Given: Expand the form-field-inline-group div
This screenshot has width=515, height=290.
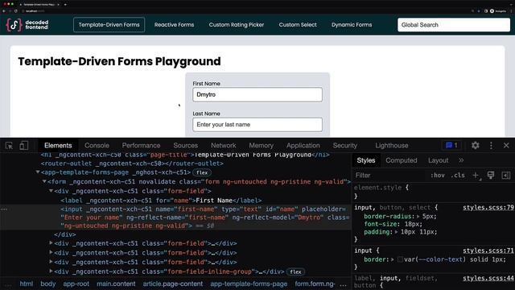Looking at the screenshot, I should pyautogui.click(x=51, y=271).
